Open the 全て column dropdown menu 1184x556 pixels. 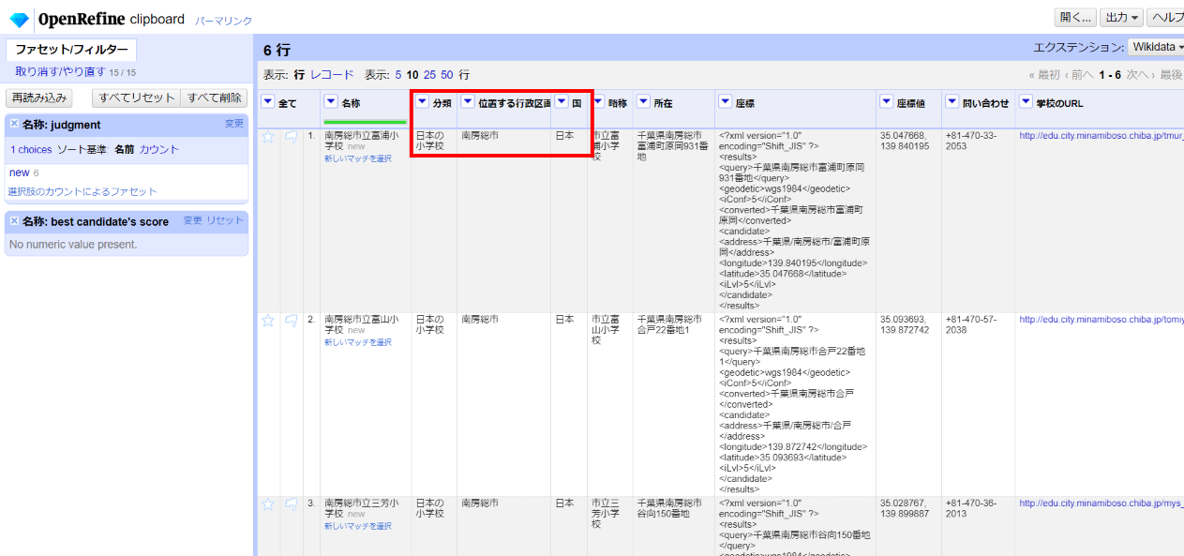tap(268, 102)
